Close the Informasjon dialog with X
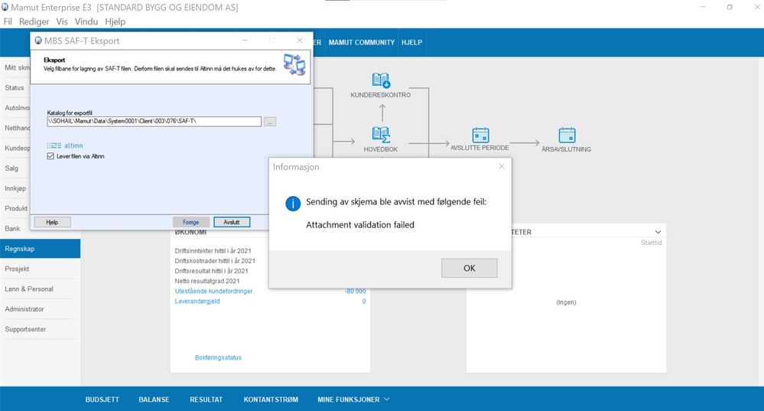The height and width of the screenshot is (411, 764). (502, 167)
